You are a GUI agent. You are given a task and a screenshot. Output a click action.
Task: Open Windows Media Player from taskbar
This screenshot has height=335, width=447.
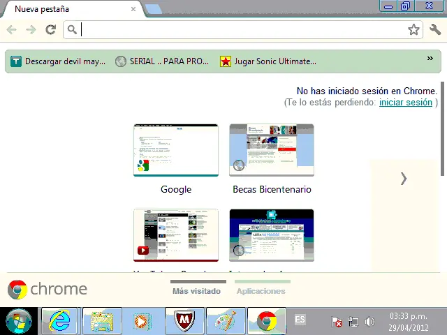(x=142, y=321)
